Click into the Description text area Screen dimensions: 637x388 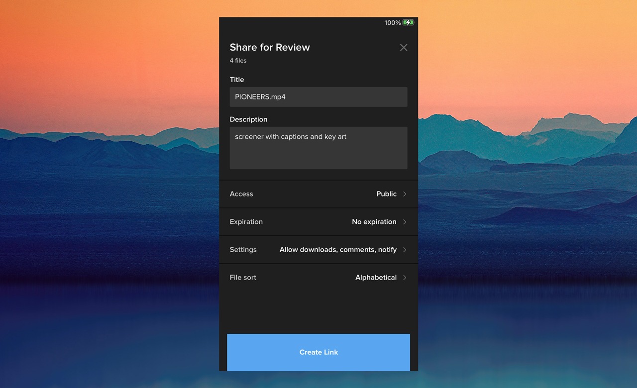point(318,148)
